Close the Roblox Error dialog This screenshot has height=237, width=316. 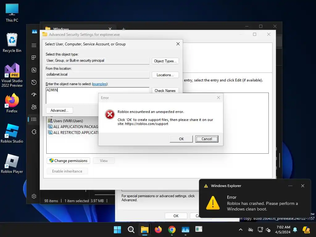(218, 98)
